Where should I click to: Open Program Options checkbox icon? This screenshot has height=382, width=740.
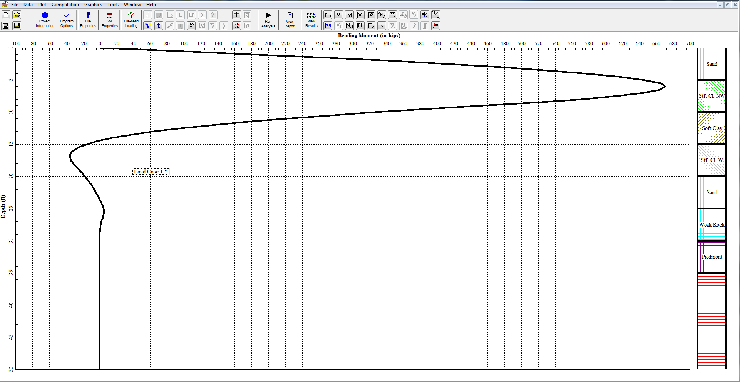67,20
